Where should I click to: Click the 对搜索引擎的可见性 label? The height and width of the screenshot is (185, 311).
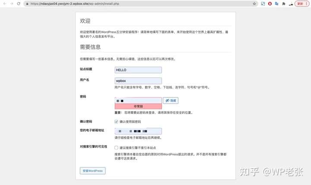[93, 147]
